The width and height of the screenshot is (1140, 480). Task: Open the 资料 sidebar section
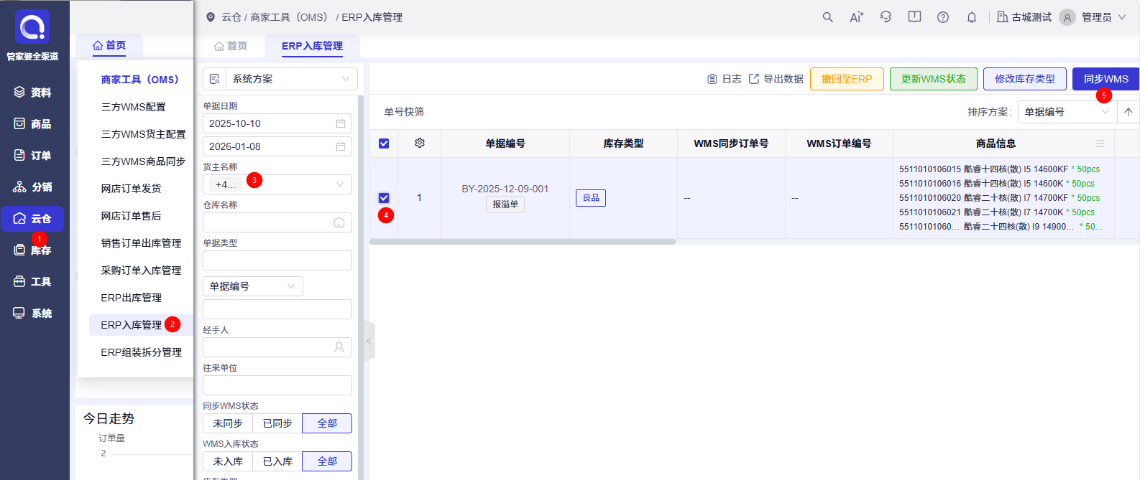[x=32, y=93]
